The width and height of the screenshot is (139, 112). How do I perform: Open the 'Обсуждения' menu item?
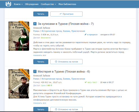pyautogui.click(x=32, y=4)
